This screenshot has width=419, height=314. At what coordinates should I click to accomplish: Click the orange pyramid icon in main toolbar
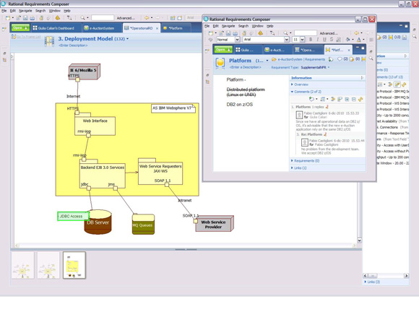pos(58,18)
